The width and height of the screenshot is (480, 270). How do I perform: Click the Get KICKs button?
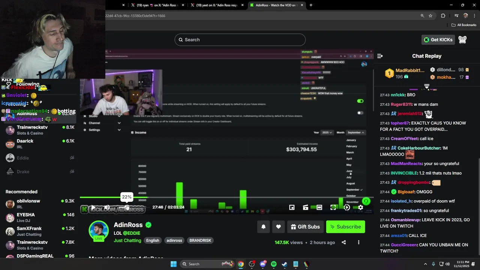[438, 40]
